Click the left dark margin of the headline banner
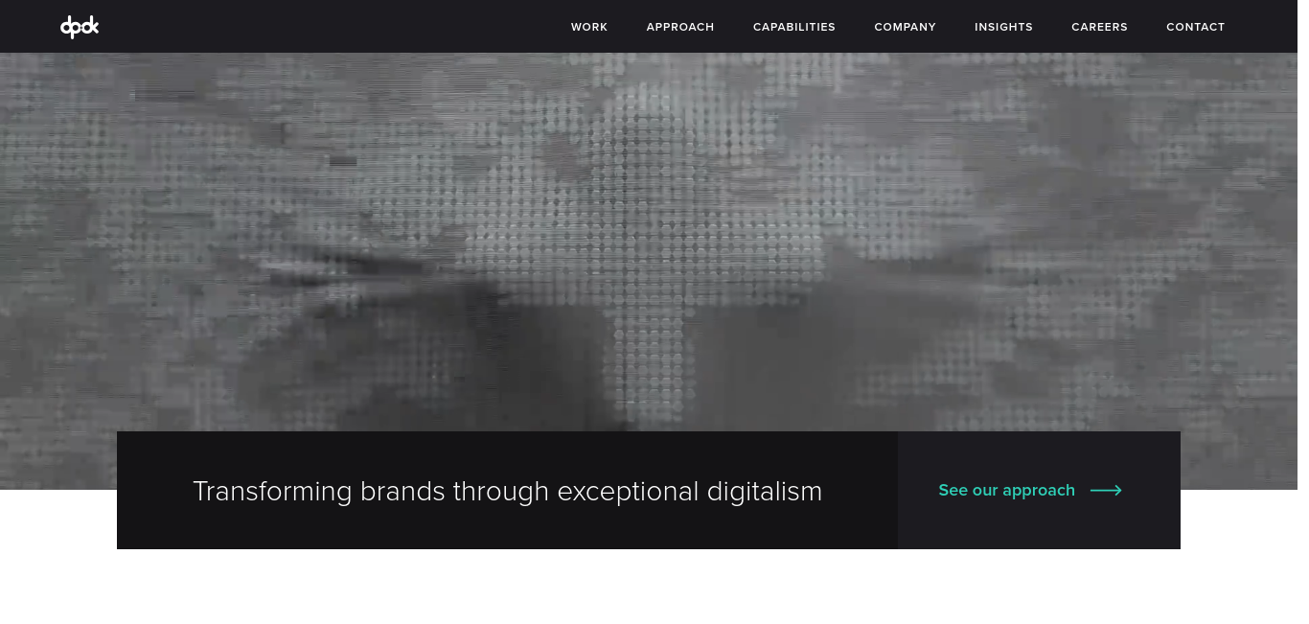 click(153, 491)
